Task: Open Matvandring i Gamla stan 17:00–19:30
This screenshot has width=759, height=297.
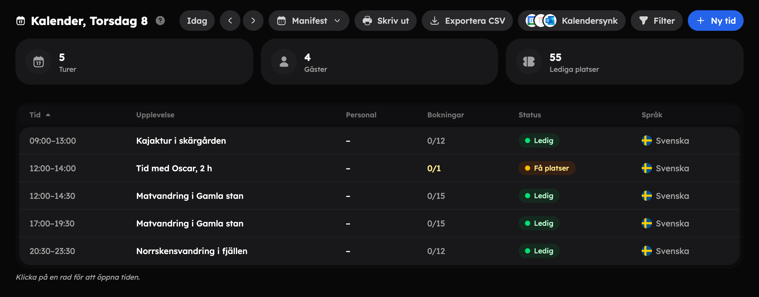Action: click(379, 223)
